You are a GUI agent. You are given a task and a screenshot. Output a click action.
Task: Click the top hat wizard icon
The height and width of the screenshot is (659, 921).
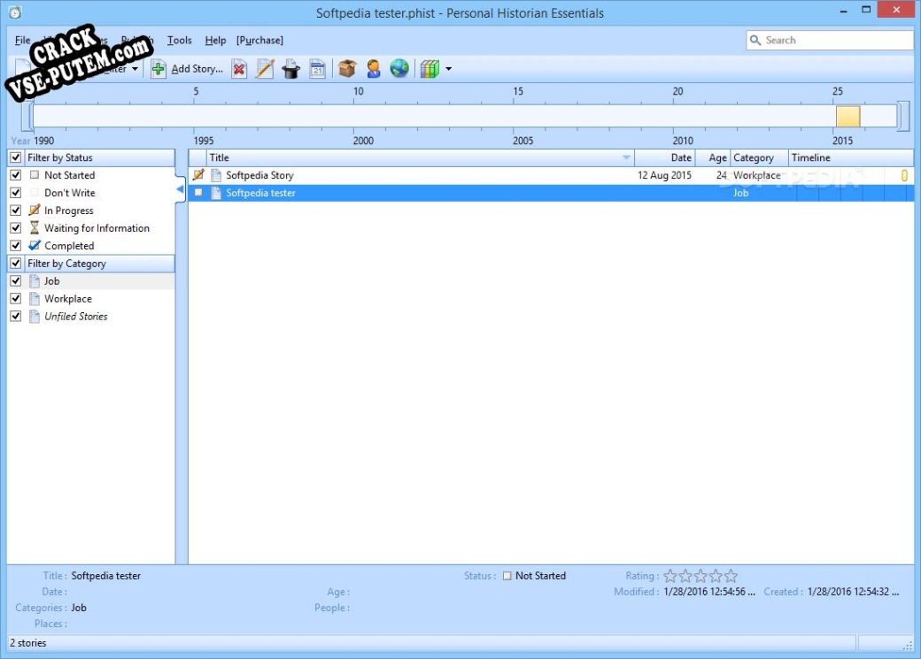290,69
